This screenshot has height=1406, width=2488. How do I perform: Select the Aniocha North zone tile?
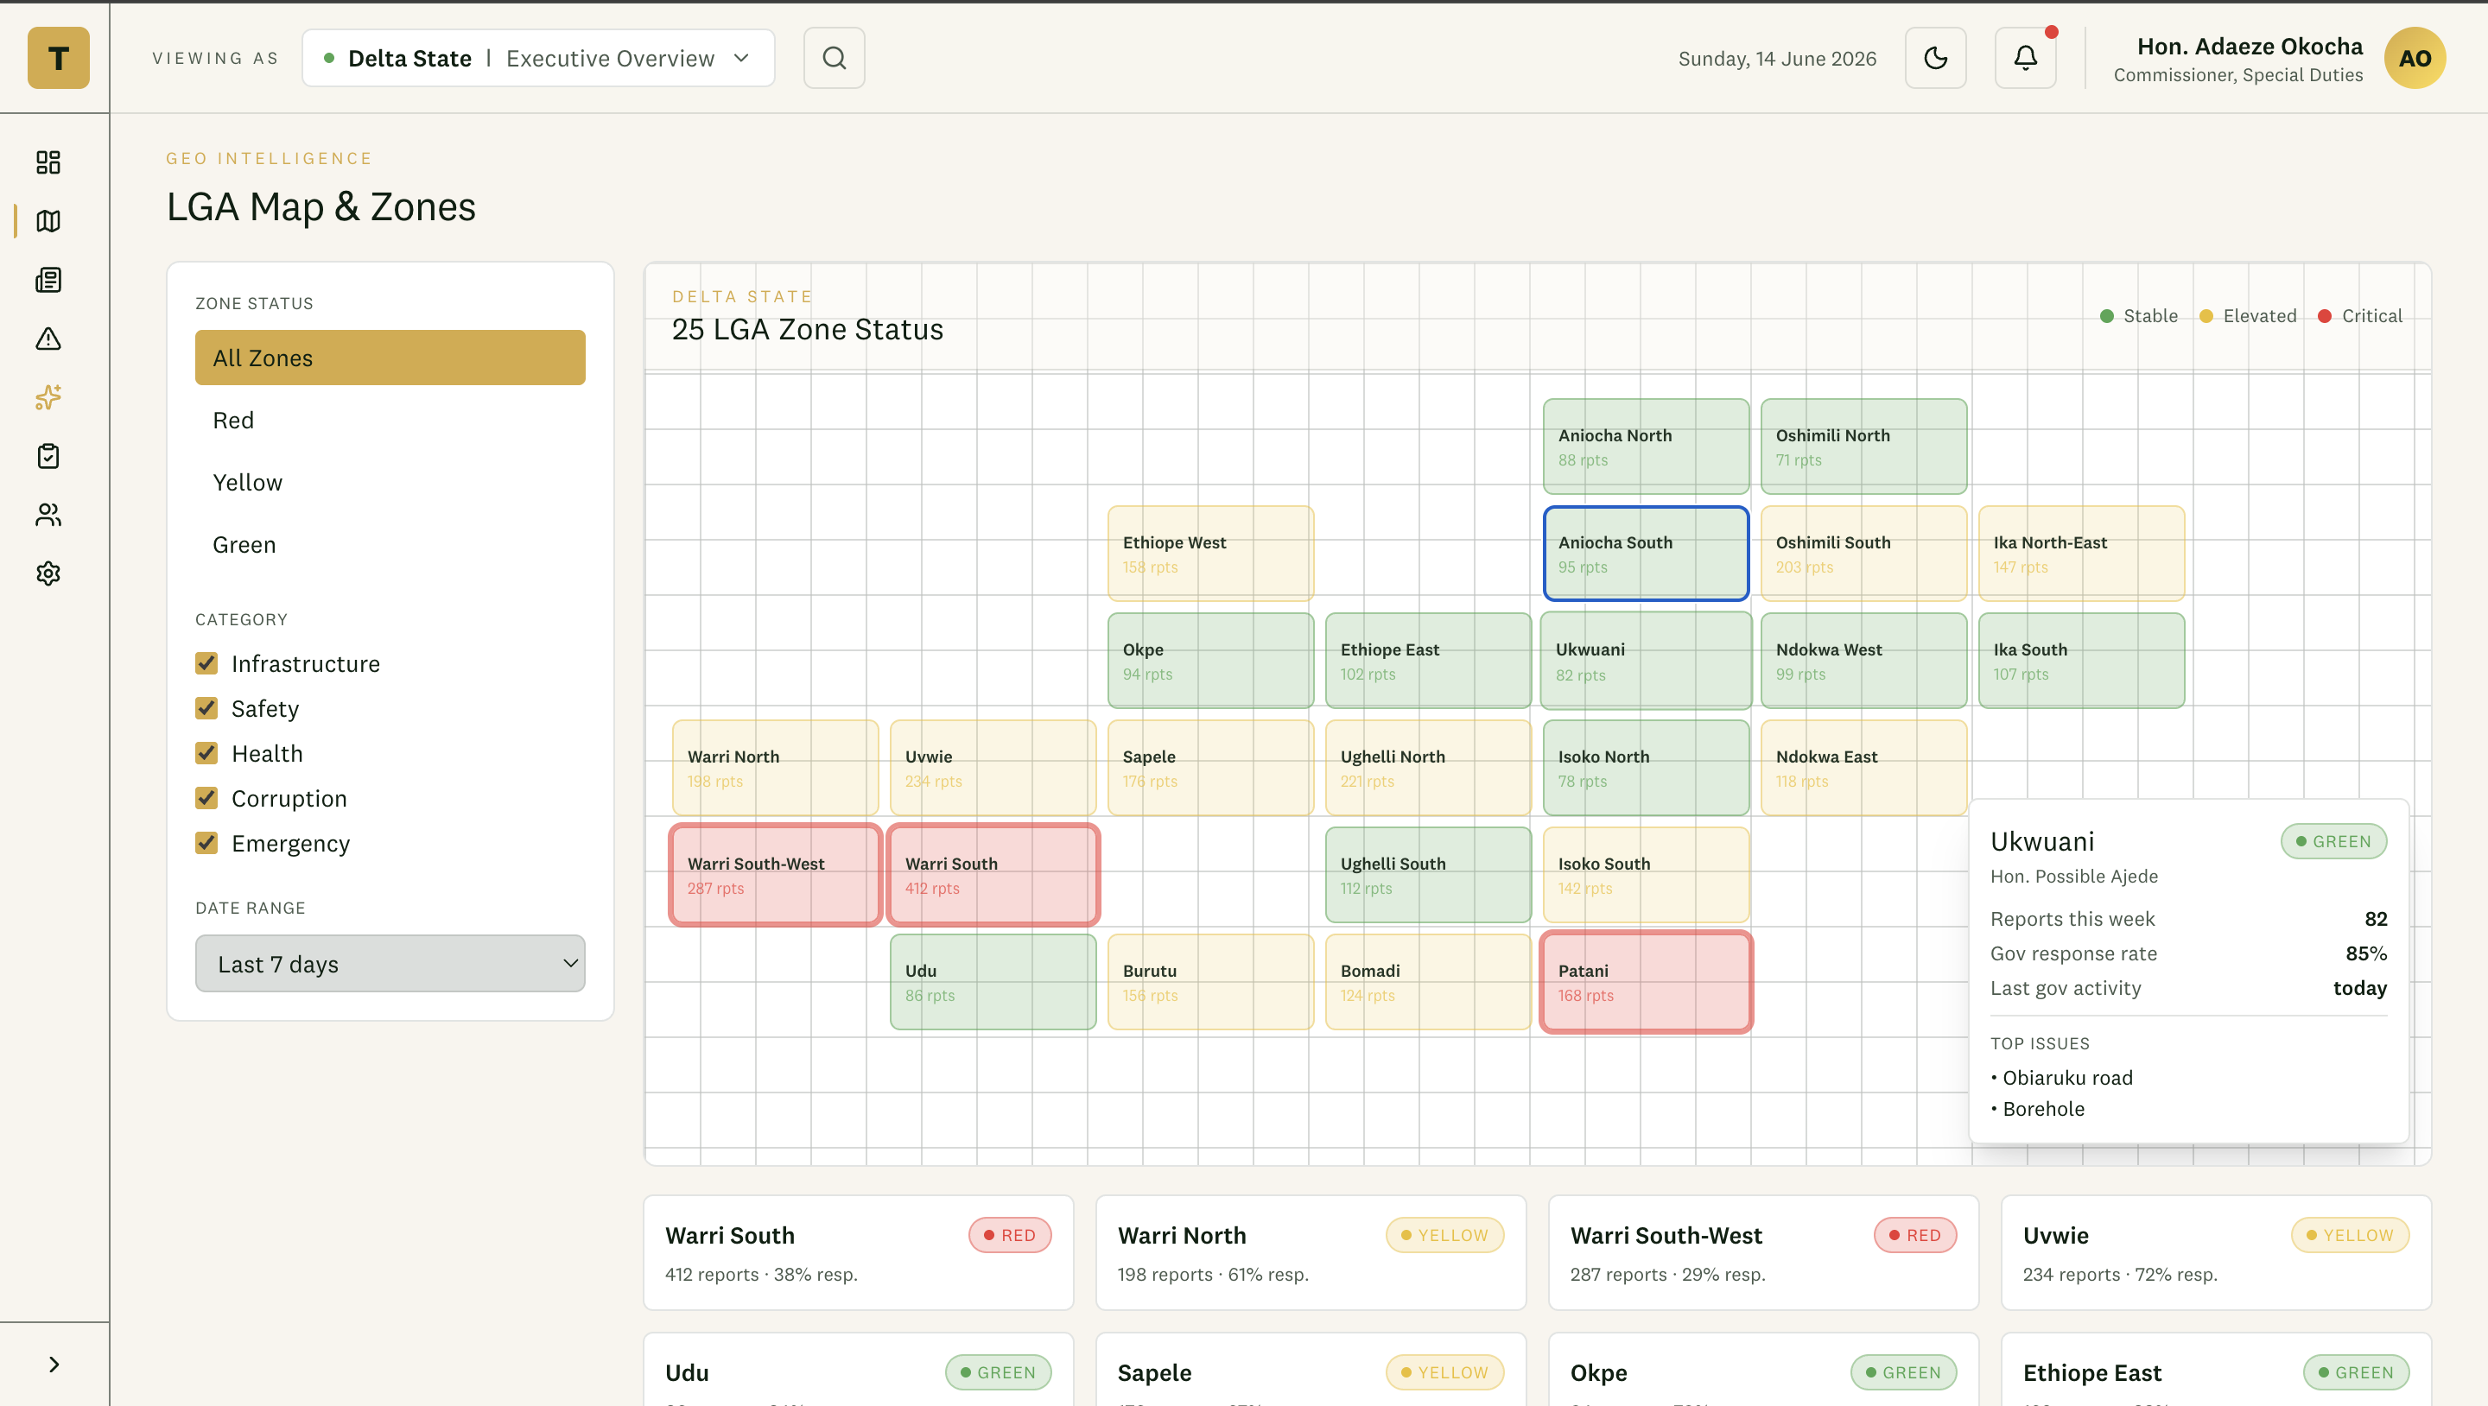click(1646, 446)
